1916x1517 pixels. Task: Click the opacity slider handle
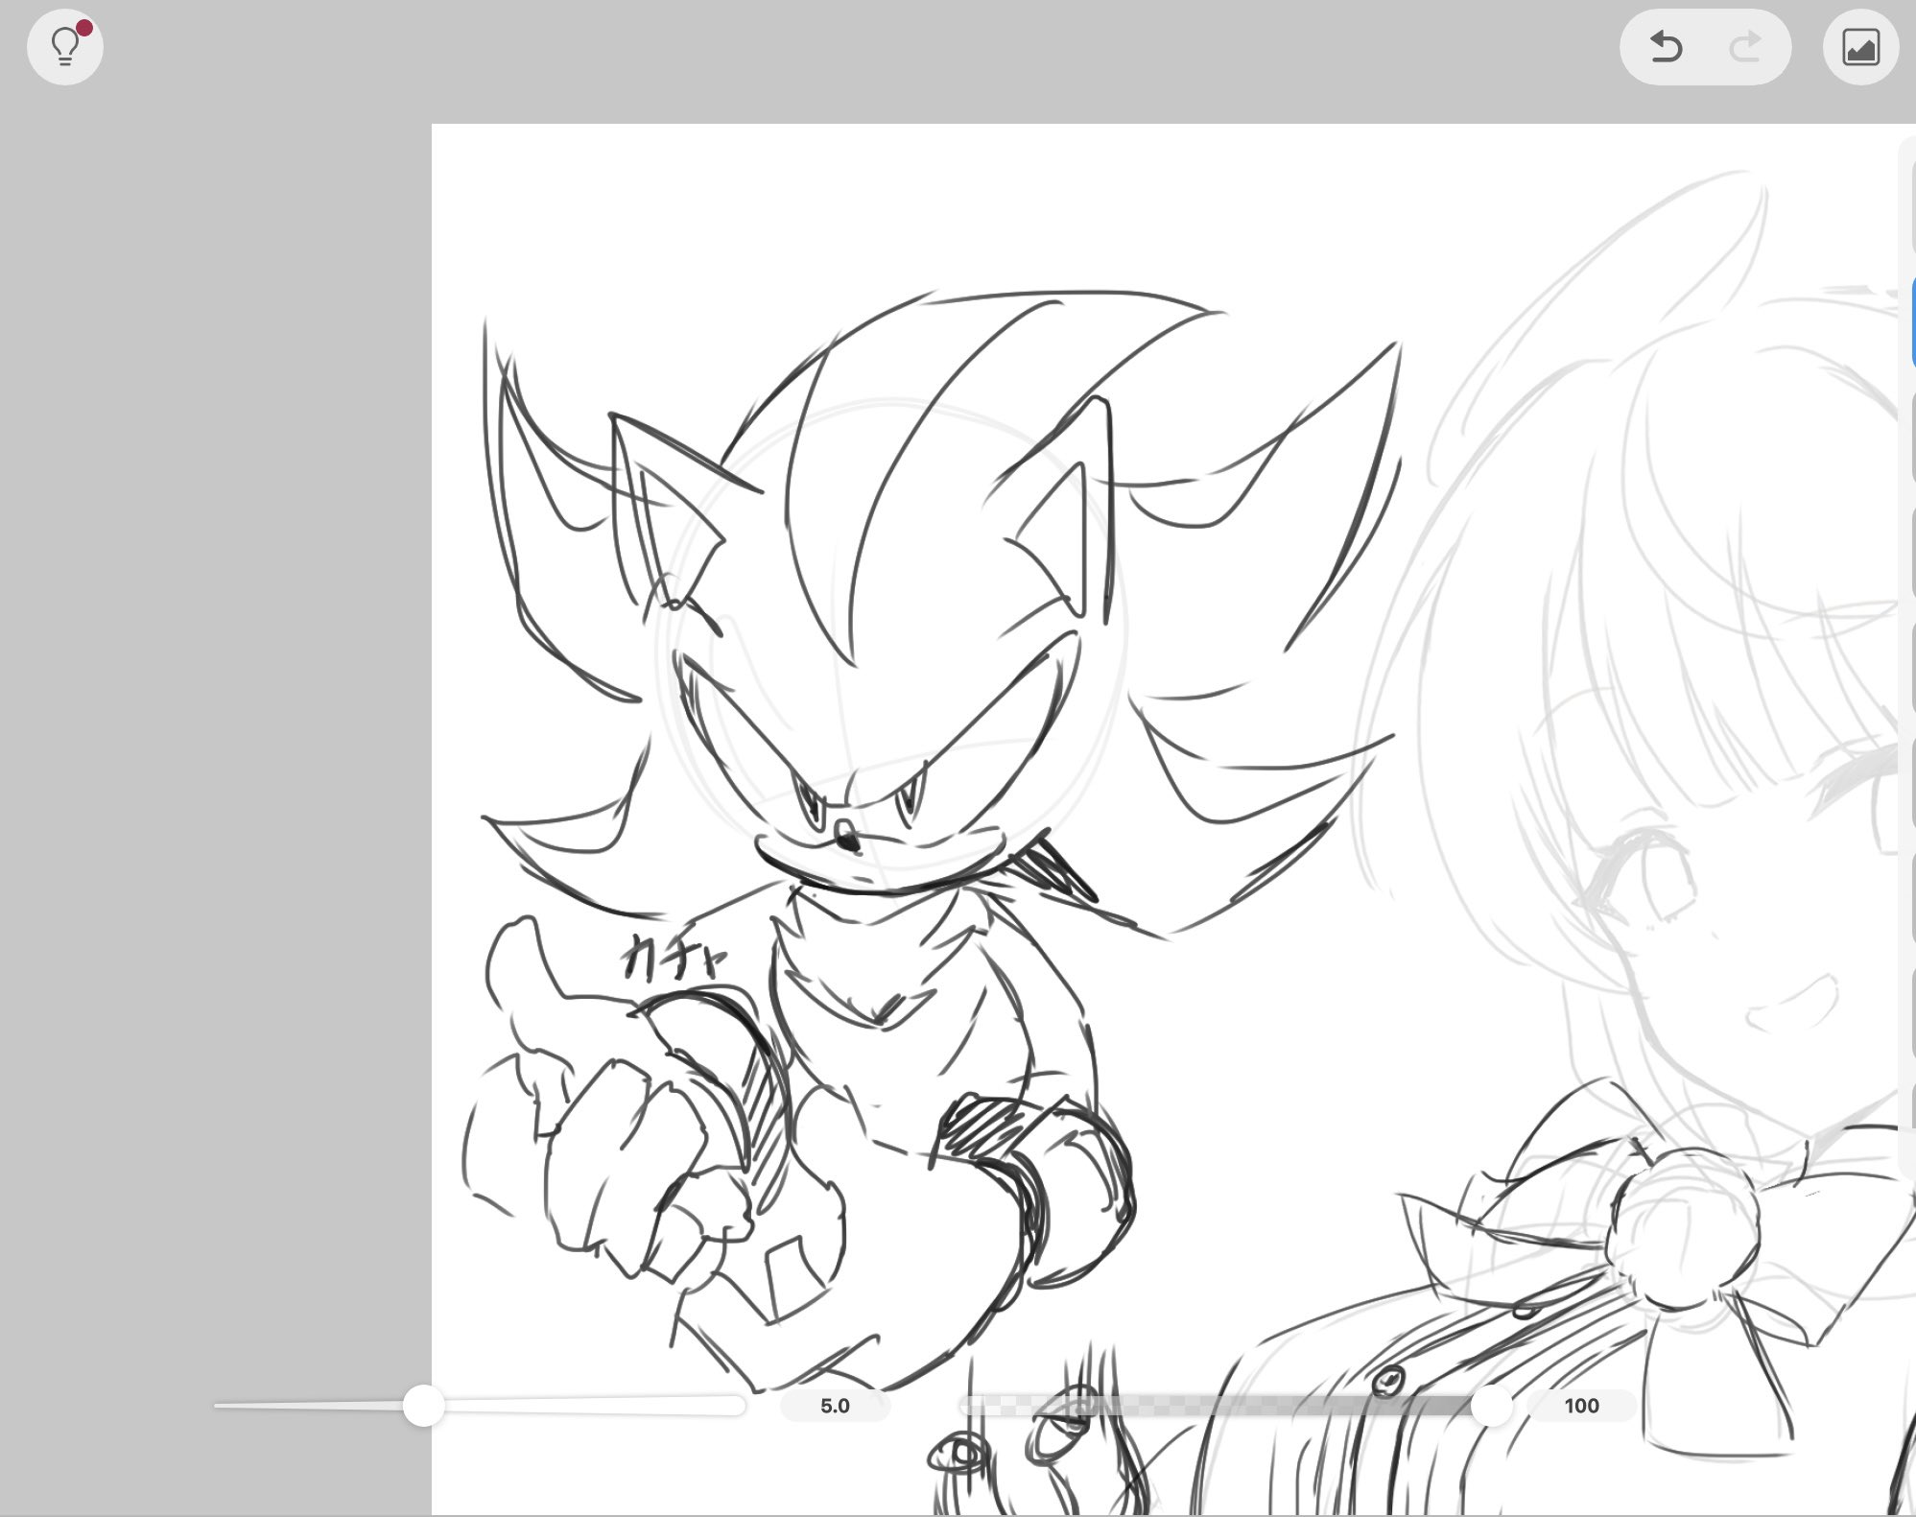1492,1407
